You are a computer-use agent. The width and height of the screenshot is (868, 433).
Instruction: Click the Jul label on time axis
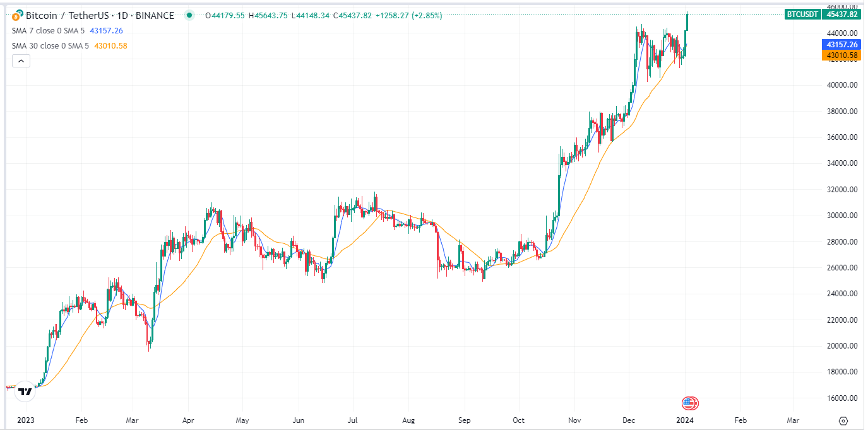point(353,420)
